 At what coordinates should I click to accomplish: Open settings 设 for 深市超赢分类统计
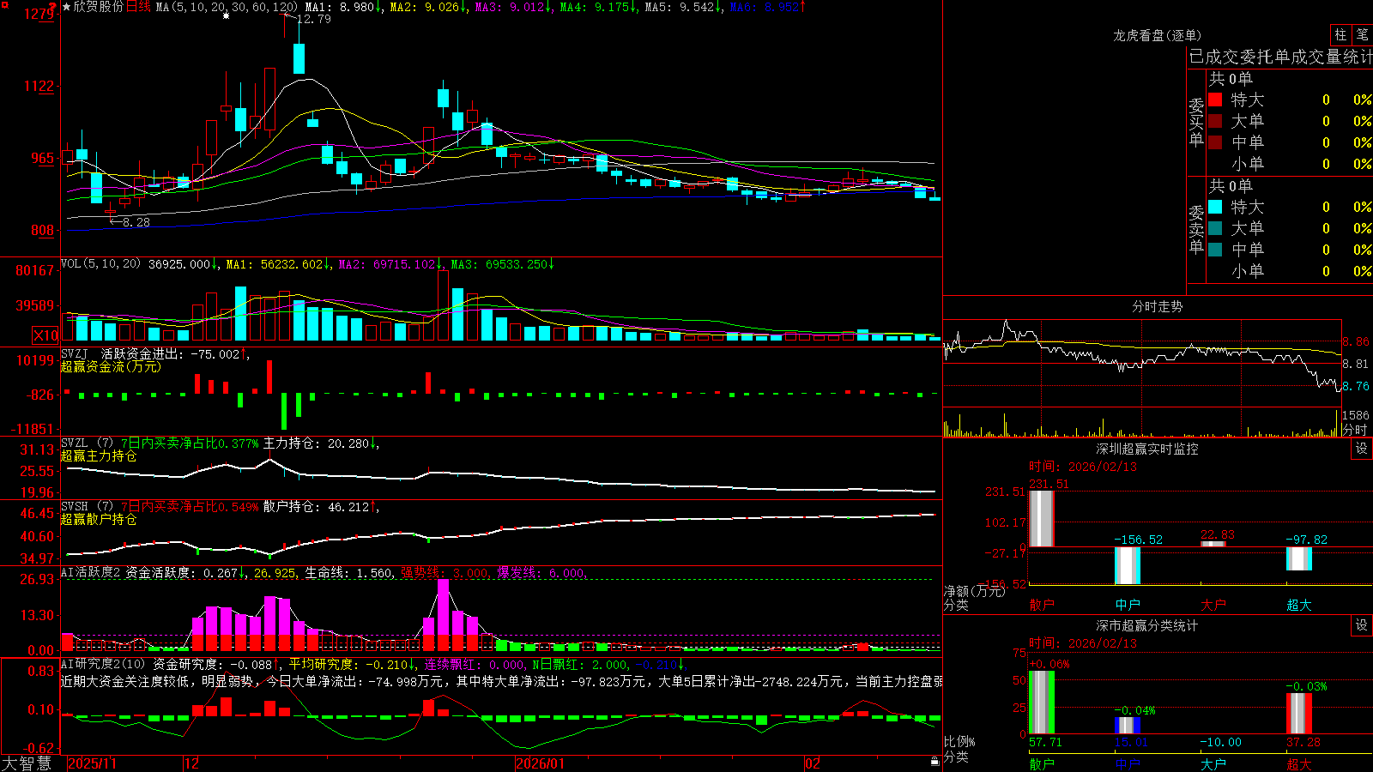(1362, 625)
